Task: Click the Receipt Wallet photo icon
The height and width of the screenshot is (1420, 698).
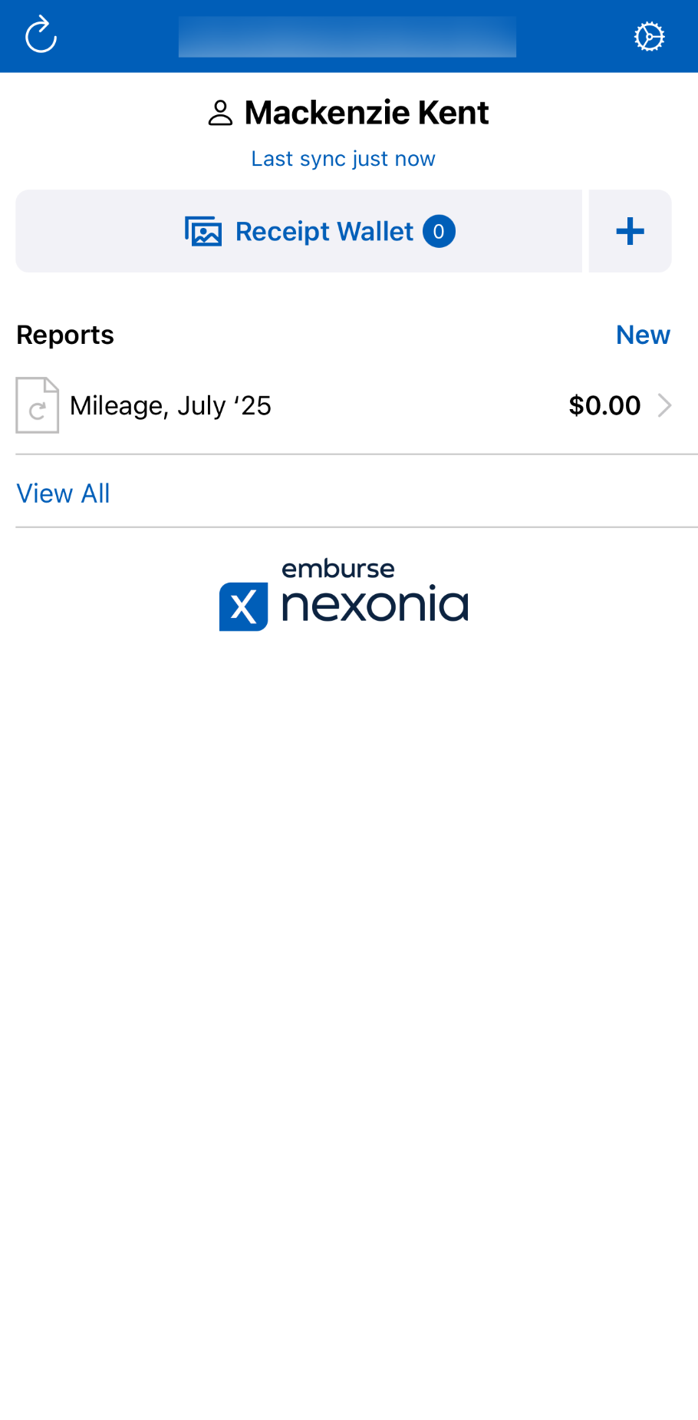Action: click(203, 231)
